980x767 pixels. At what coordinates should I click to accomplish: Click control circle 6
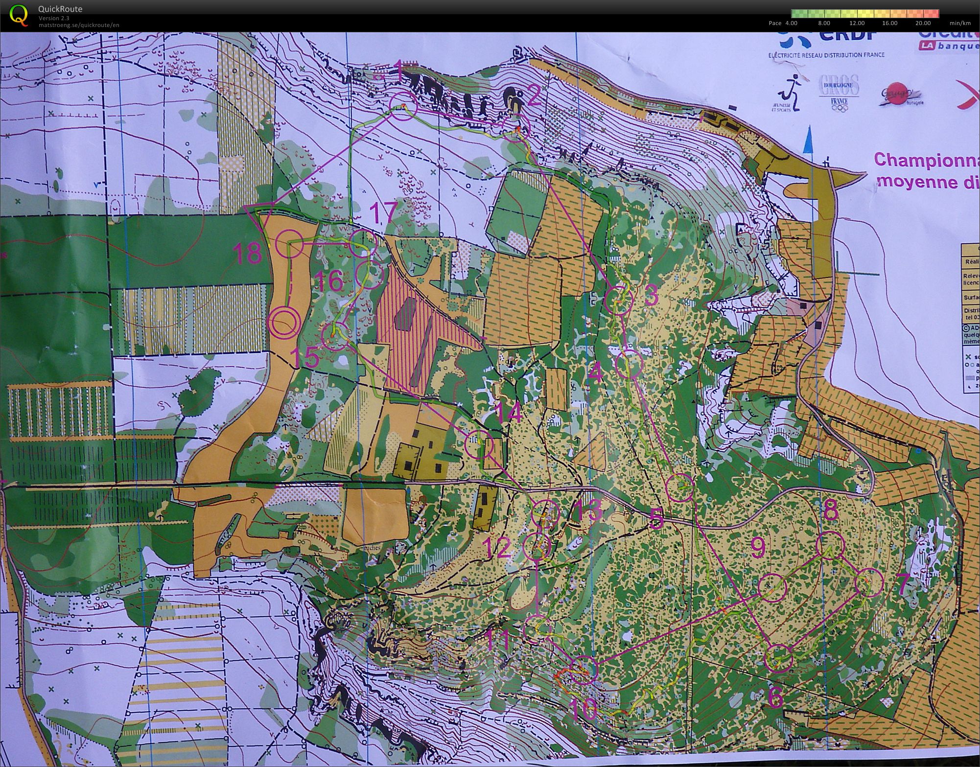pyautogui.click(x=778, y=658)
